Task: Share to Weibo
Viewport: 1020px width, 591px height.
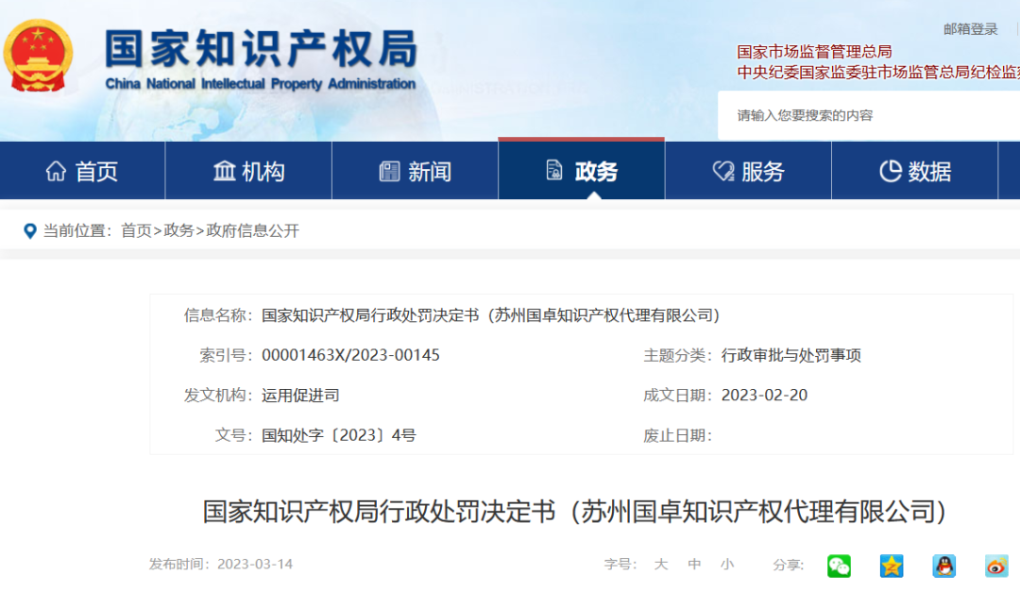Action: (996, 566)
